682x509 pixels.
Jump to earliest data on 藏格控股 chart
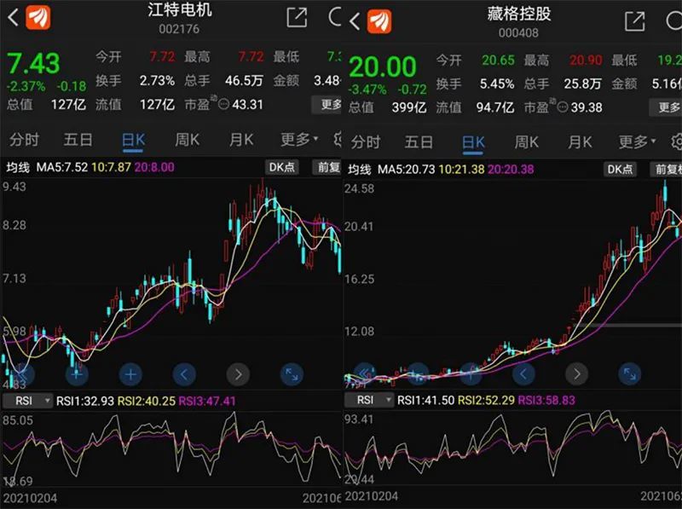[x=365, y=373]
